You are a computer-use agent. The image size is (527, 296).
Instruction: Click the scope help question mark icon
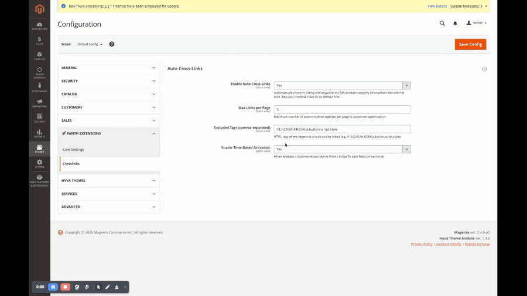click(112, 44)
